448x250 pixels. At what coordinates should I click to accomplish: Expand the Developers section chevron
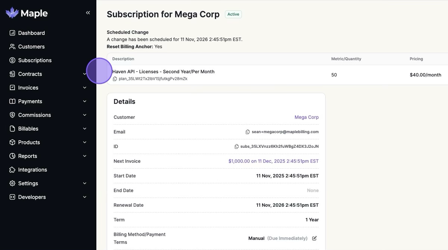click(85, 197)
